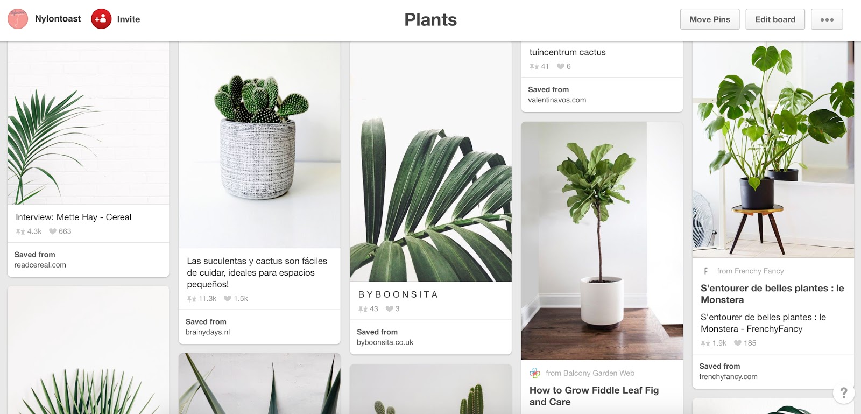The height and width of the screenshot is (414, 861).
Task: Open the Monstera plant on stool image
Action: [x=773, y=150]
